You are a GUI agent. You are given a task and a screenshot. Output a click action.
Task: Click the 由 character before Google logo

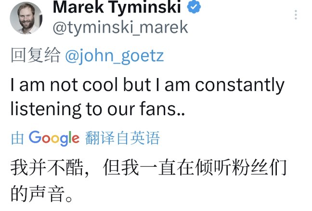point(18,139)
